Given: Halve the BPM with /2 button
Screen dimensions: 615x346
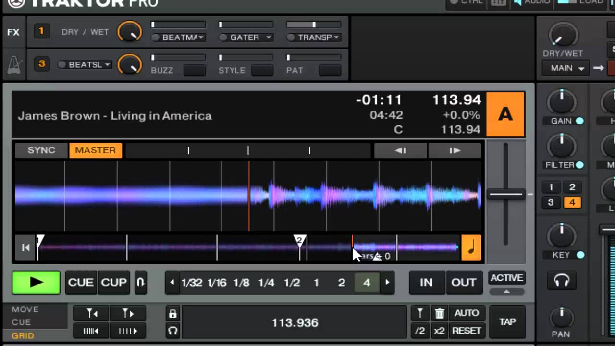Looking at the screenshot, I should (420, 331).
